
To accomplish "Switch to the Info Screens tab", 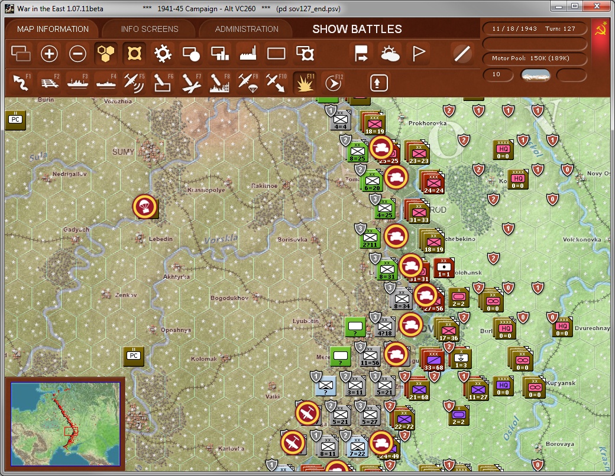I will (x=150, y=29).
